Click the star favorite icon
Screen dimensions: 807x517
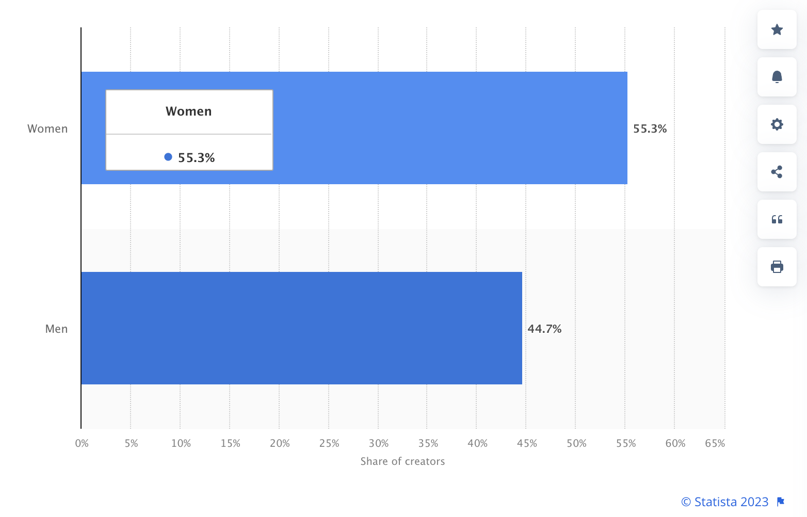(x=777, y=29)
